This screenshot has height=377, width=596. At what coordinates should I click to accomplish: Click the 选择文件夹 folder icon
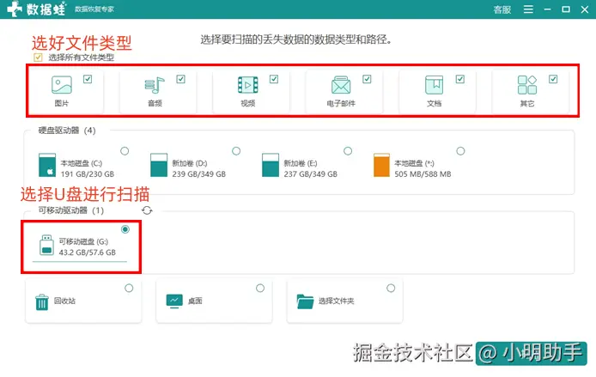305,301
